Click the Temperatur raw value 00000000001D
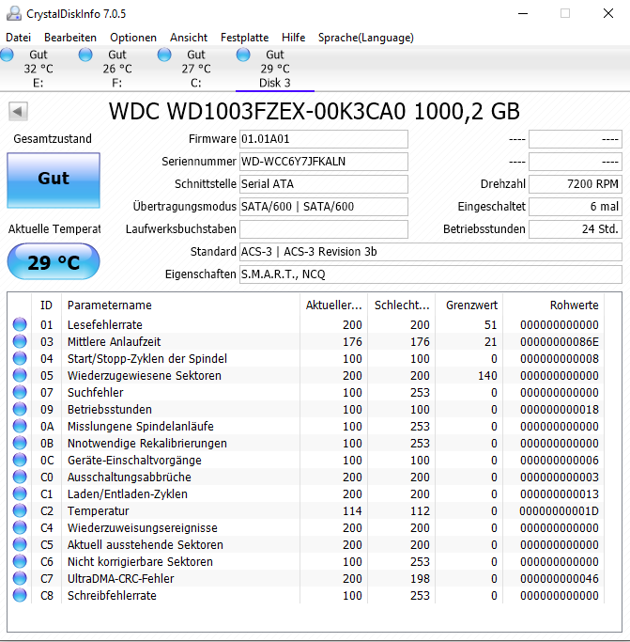Screen dimensions: 630x642 pyautogui.click(x=559, y=511)
